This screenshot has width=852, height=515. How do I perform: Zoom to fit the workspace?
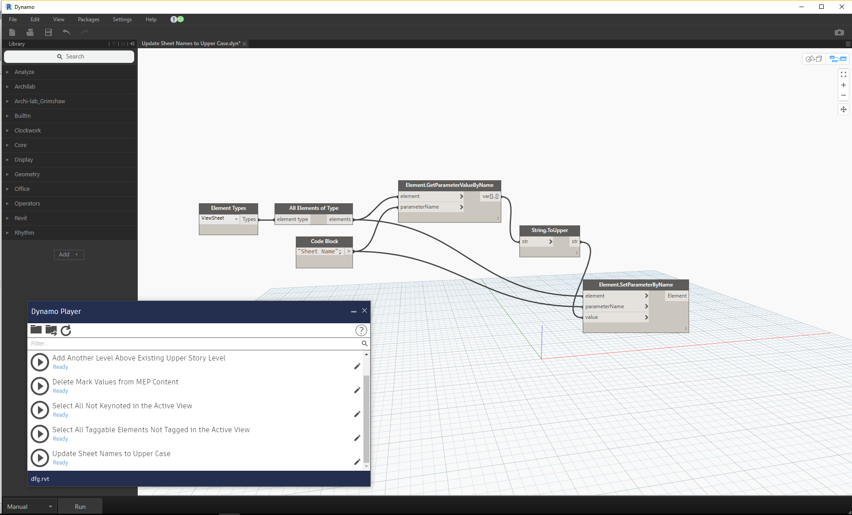point(844,74)
